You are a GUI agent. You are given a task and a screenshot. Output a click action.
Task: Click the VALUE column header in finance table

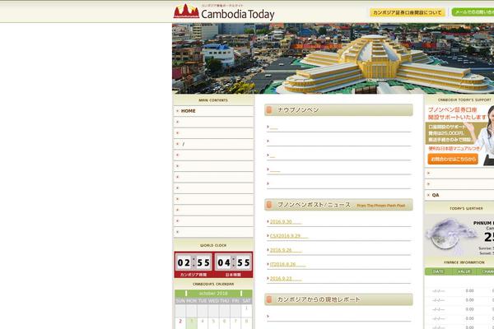[464, 271]
